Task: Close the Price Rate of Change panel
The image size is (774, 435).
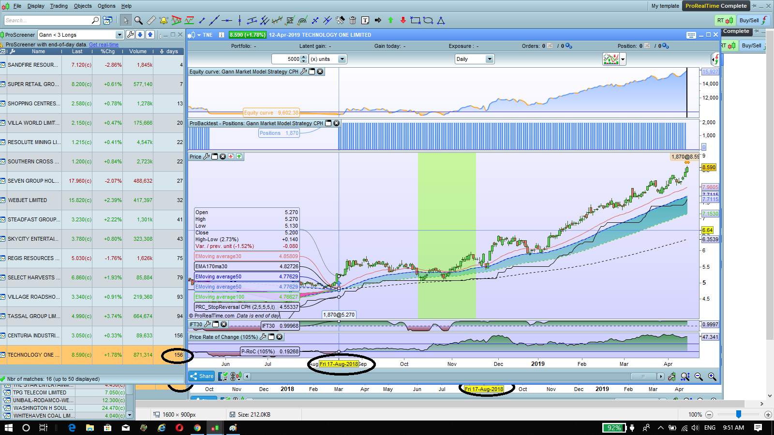Action: coord(280,337)
